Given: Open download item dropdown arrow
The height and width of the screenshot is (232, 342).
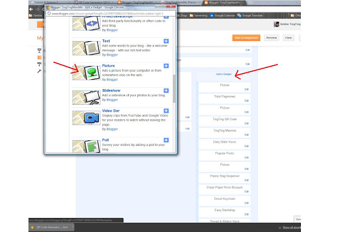Looking at the screenshot, I should [73, 227].
